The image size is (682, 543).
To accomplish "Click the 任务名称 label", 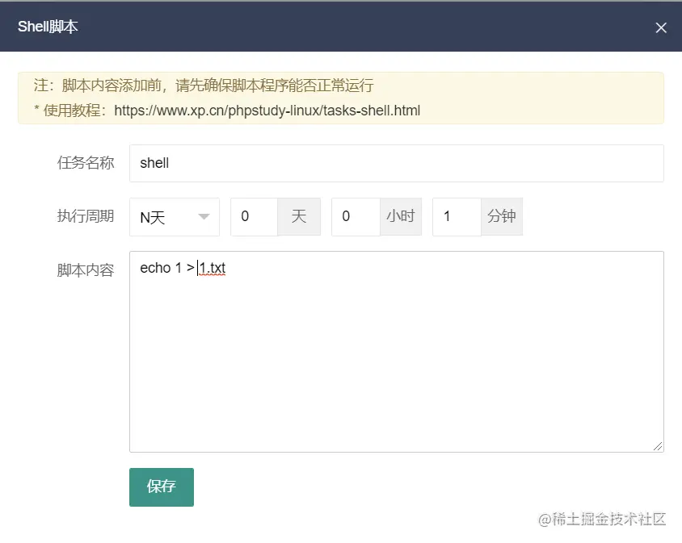I will [x=86, y=163].
